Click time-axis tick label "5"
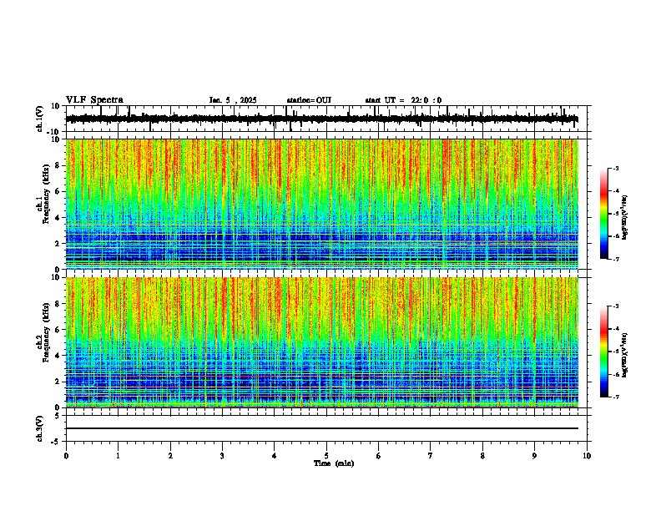Screen dimensions: 661x511 326,456
